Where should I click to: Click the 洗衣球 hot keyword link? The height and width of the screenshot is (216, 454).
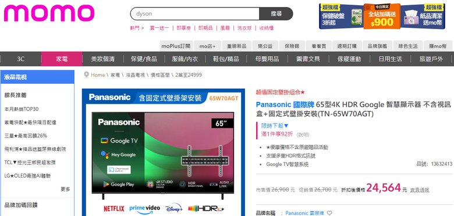point(244,28)
